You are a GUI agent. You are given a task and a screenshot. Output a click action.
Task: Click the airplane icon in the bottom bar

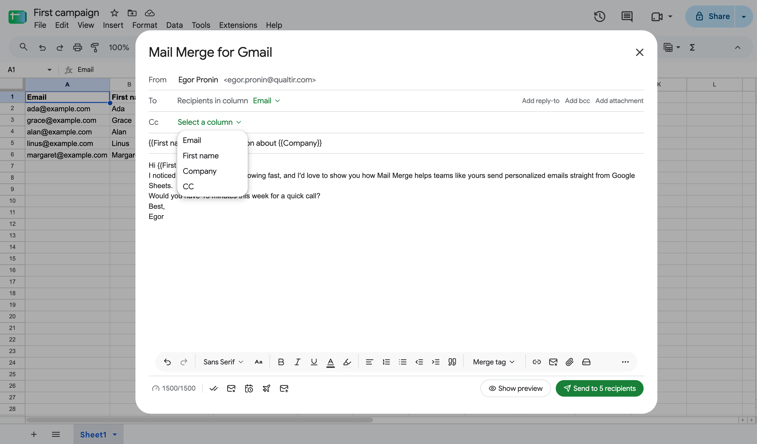[266, 388]
